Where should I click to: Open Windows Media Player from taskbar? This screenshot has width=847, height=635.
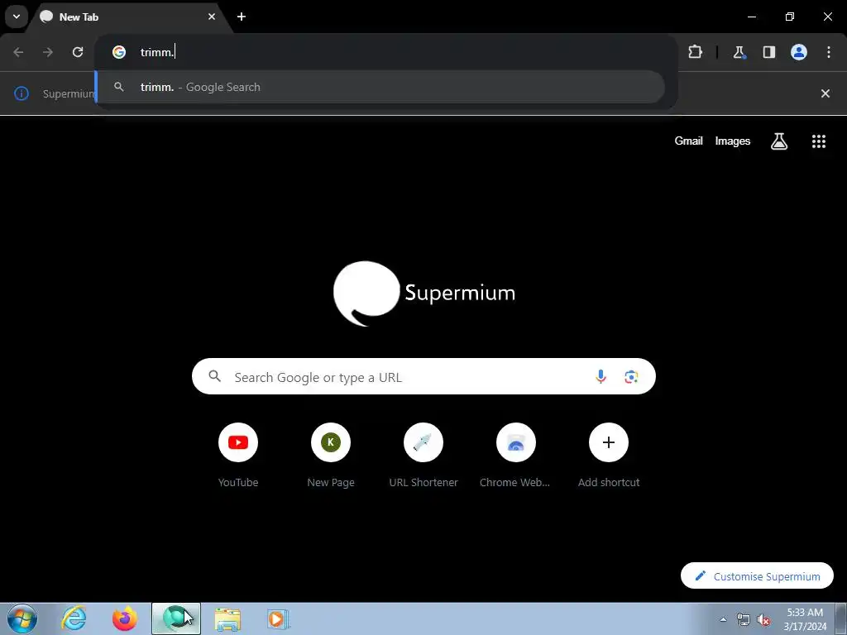[x=279, y=618]
